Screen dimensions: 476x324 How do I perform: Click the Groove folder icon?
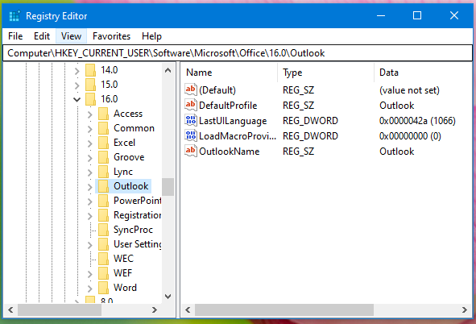pyautogui.click(x=103, y=157)
